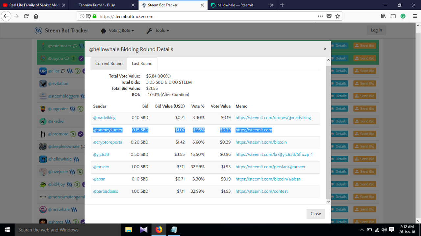This screenshot has width=421, height=236.
Task: Go to the browser home page icon
Action: [36, 16]
